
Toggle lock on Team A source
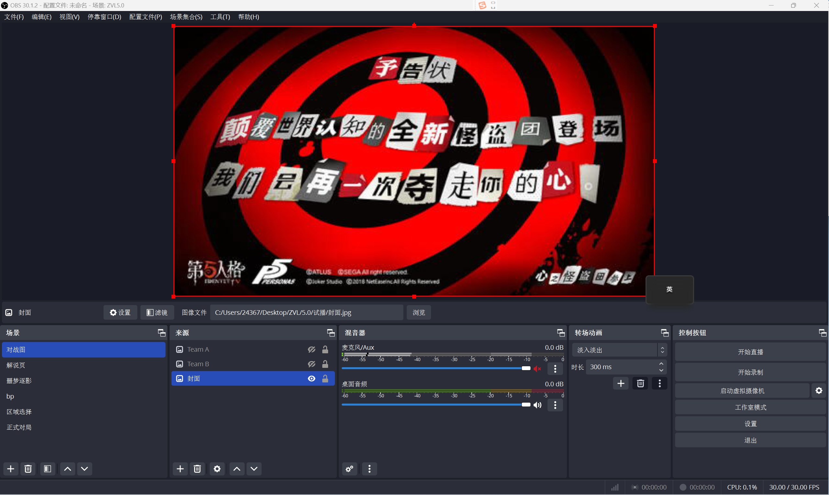325,349
